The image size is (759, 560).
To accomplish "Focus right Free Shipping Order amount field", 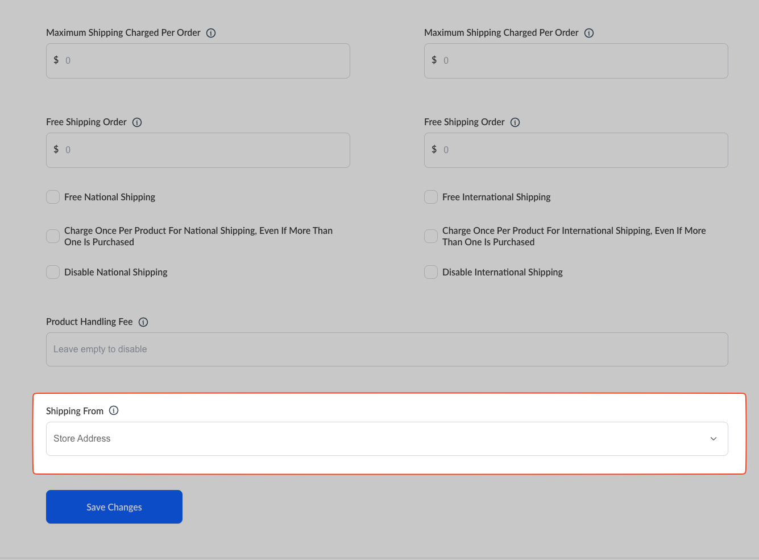I will coord(576,150).
